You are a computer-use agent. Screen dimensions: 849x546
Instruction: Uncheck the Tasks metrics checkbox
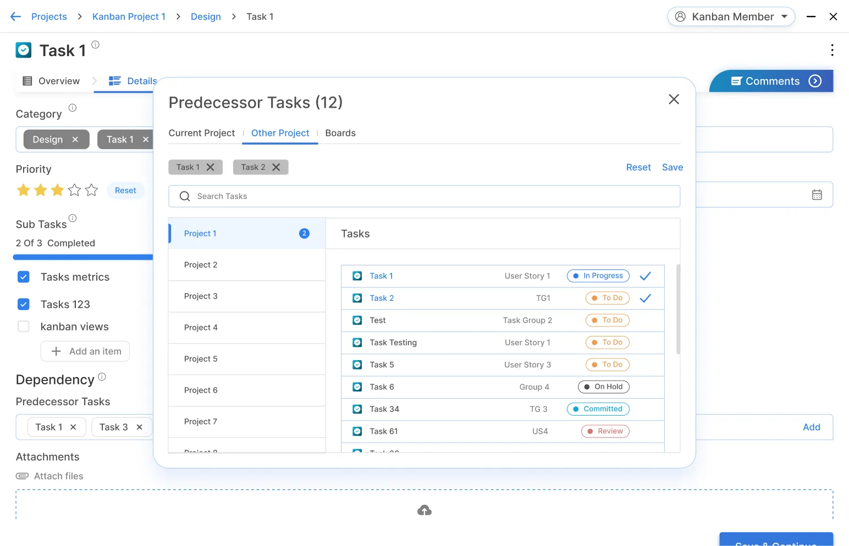(24, 277)
